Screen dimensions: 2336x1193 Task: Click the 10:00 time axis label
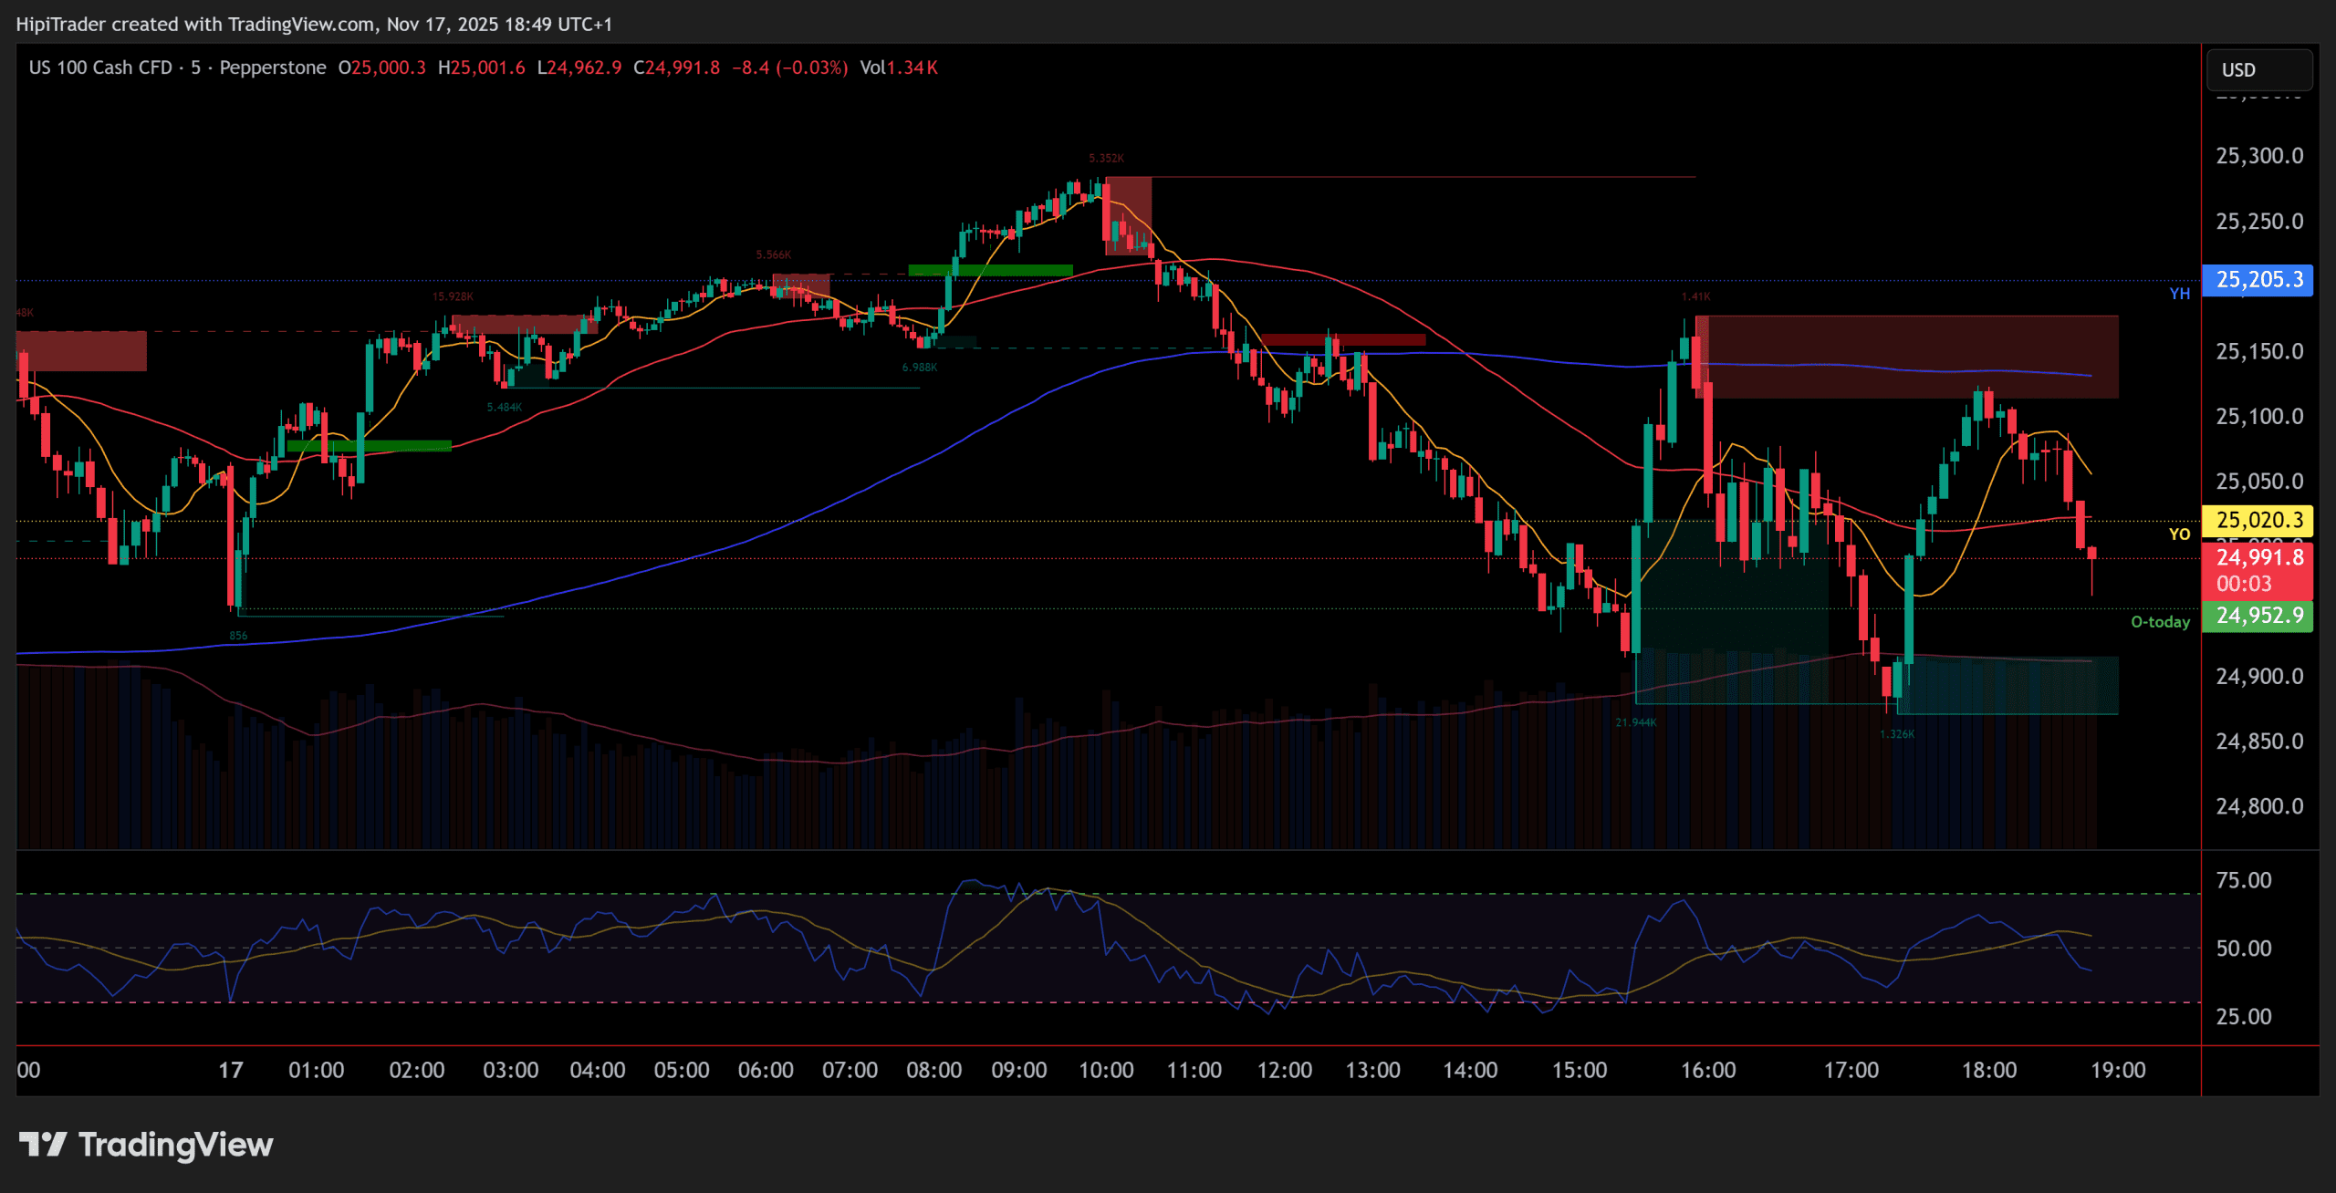pyautogui.click(x=1106, y=1070)
